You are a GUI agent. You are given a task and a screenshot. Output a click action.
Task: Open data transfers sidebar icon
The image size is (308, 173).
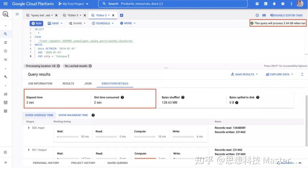pos(5,42)
